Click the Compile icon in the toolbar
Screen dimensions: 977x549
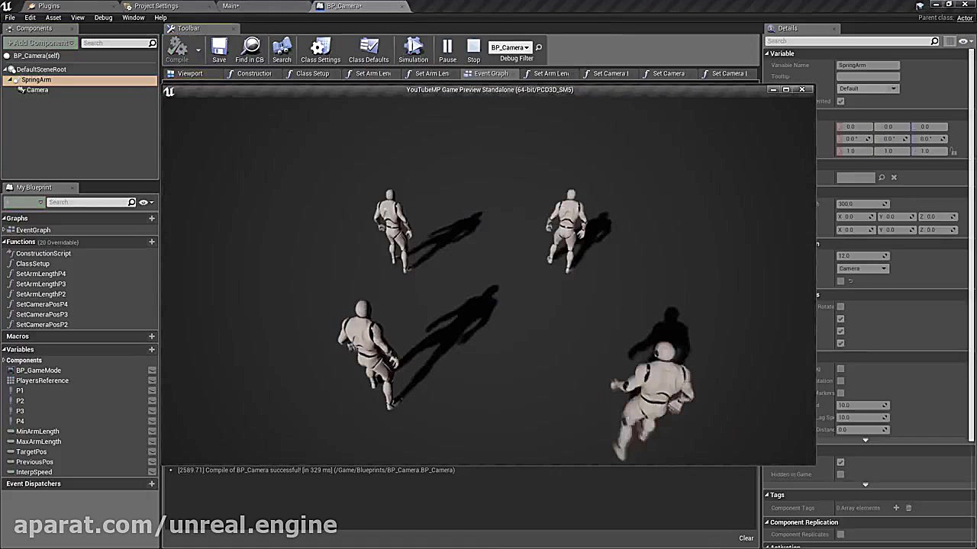[x=176, y=47]
